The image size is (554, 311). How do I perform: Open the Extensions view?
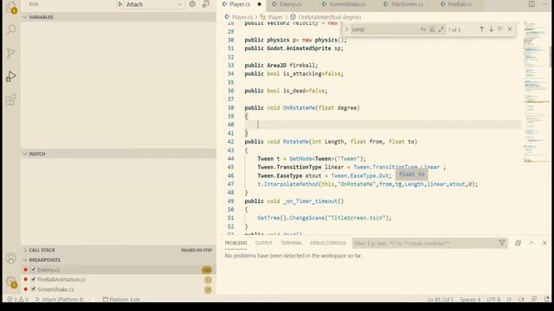pos(11,100)
